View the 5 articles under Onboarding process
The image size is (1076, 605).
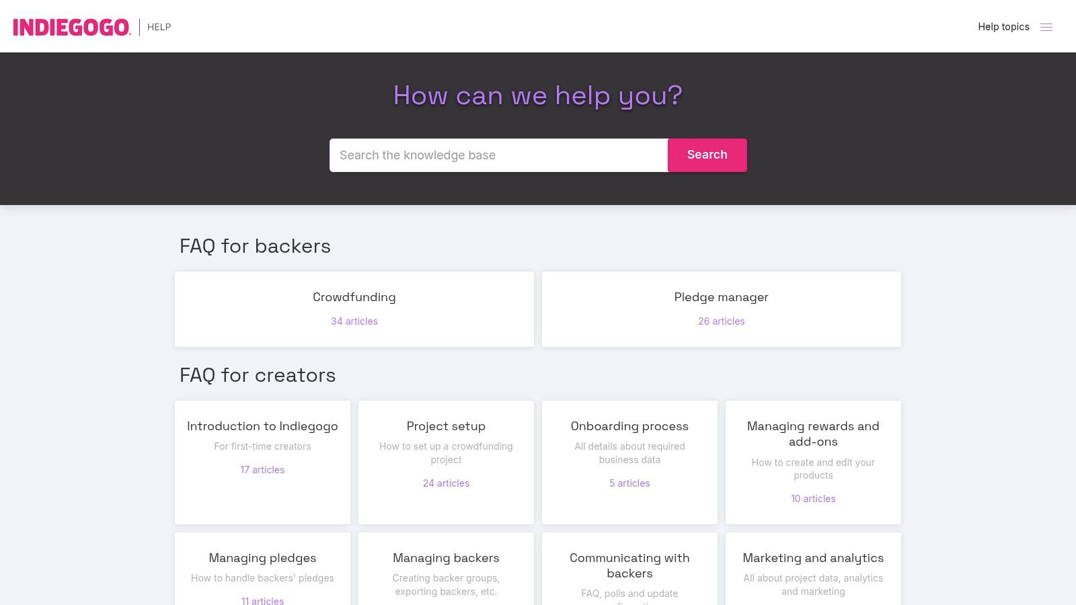[x=629, y=483]
